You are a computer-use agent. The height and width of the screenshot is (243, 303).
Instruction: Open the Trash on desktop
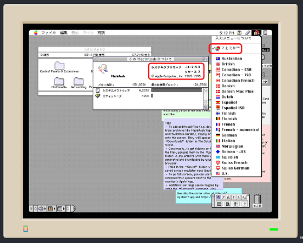258,199
